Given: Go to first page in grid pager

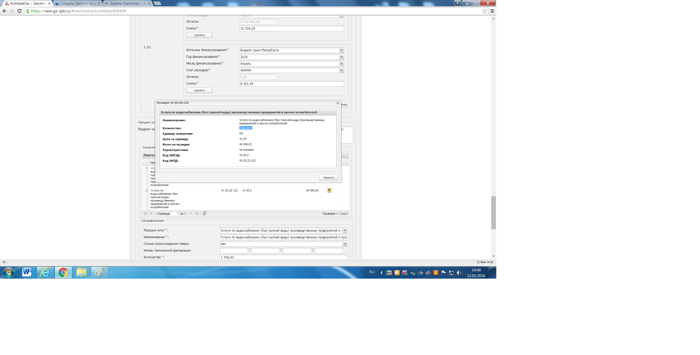Looking at the screenshot, I should pos(146,213).
